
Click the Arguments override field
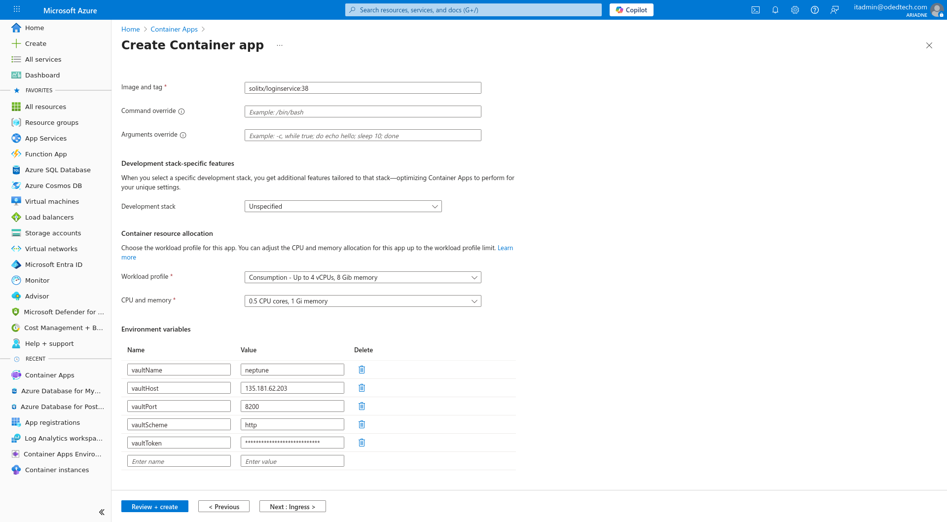click(363, 135)
